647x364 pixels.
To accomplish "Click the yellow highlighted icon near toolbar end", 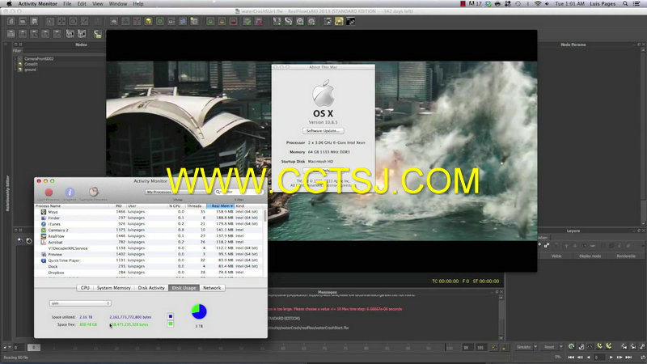I will [339, 21].
